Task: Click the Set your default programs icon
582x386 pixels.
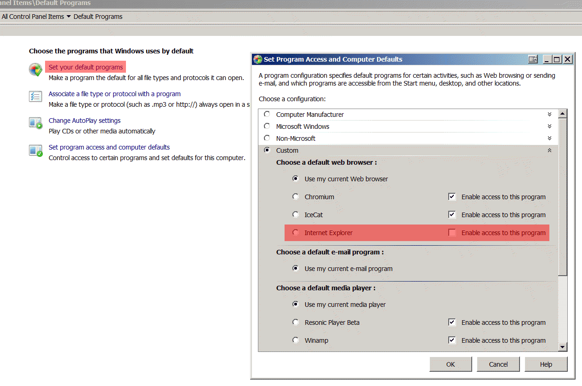Action: coord(35,69)
